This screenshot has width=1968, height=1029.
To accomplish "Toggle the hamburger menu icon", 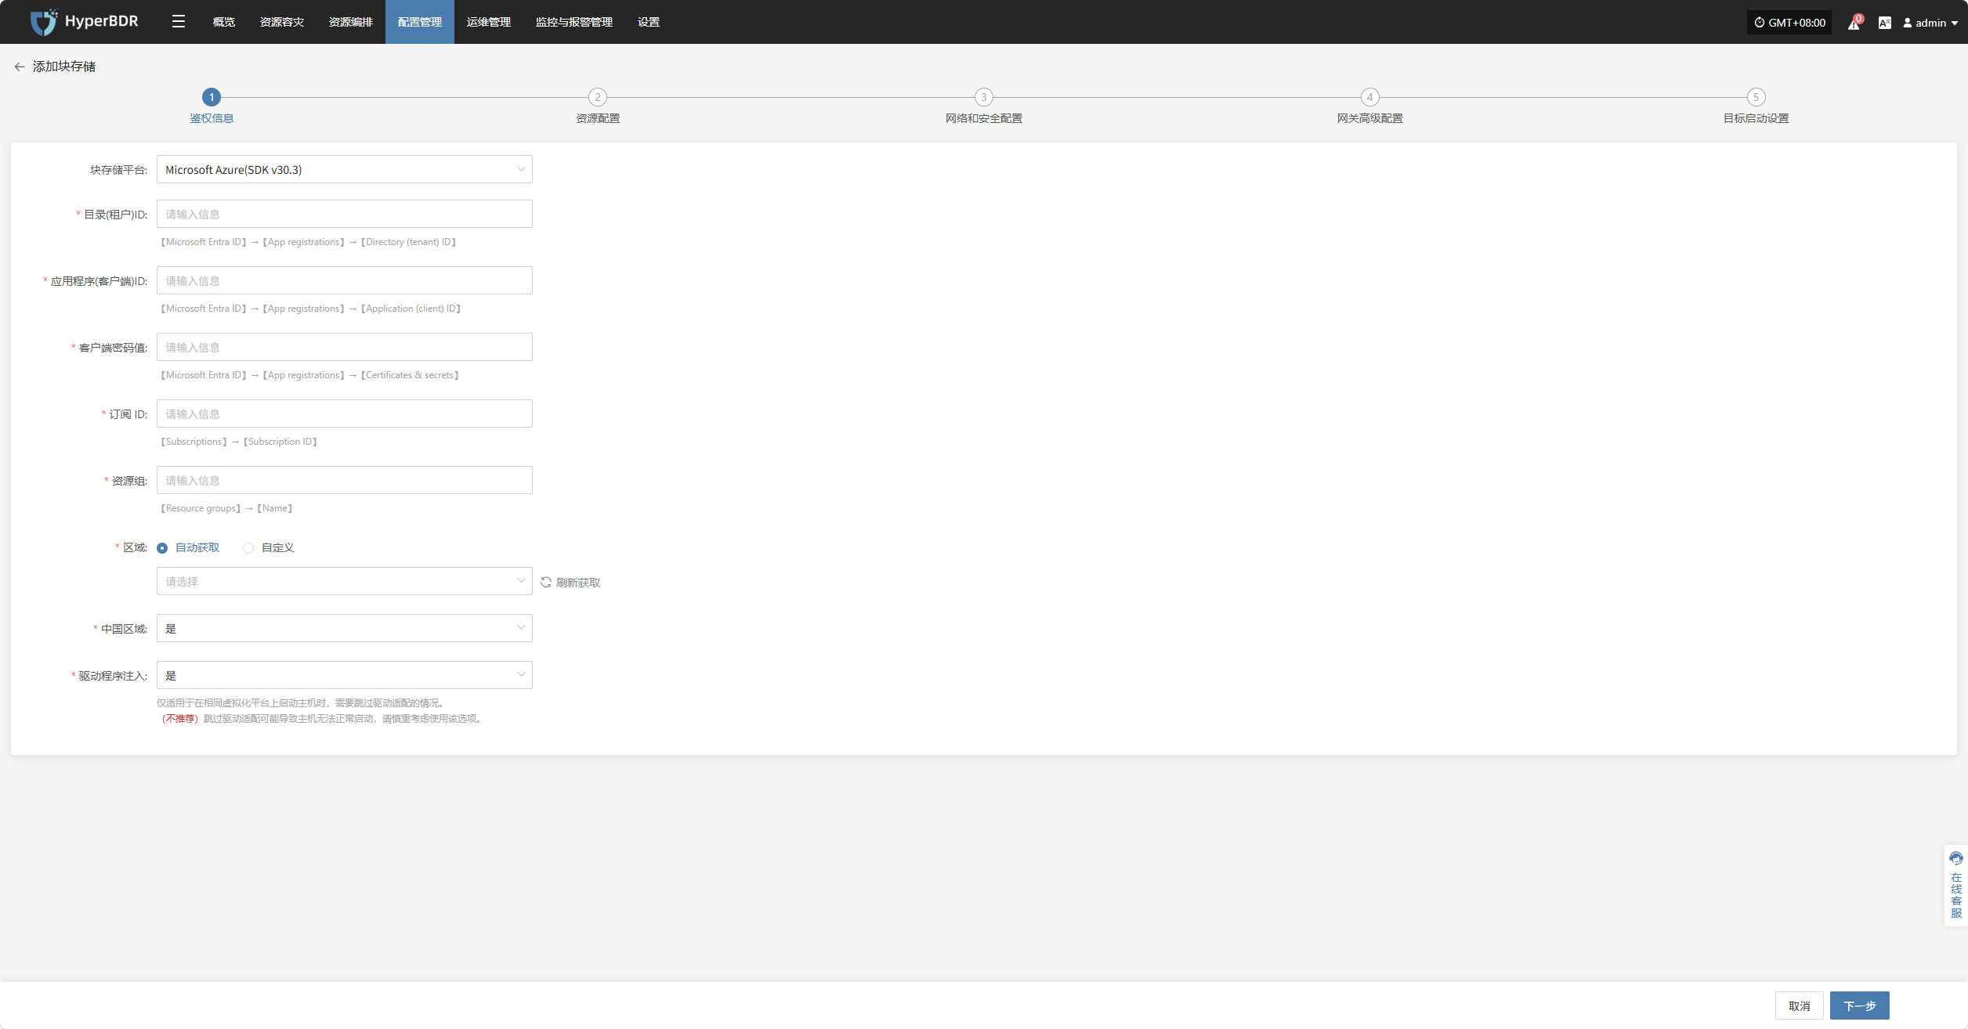I will (x=179, y=22).
